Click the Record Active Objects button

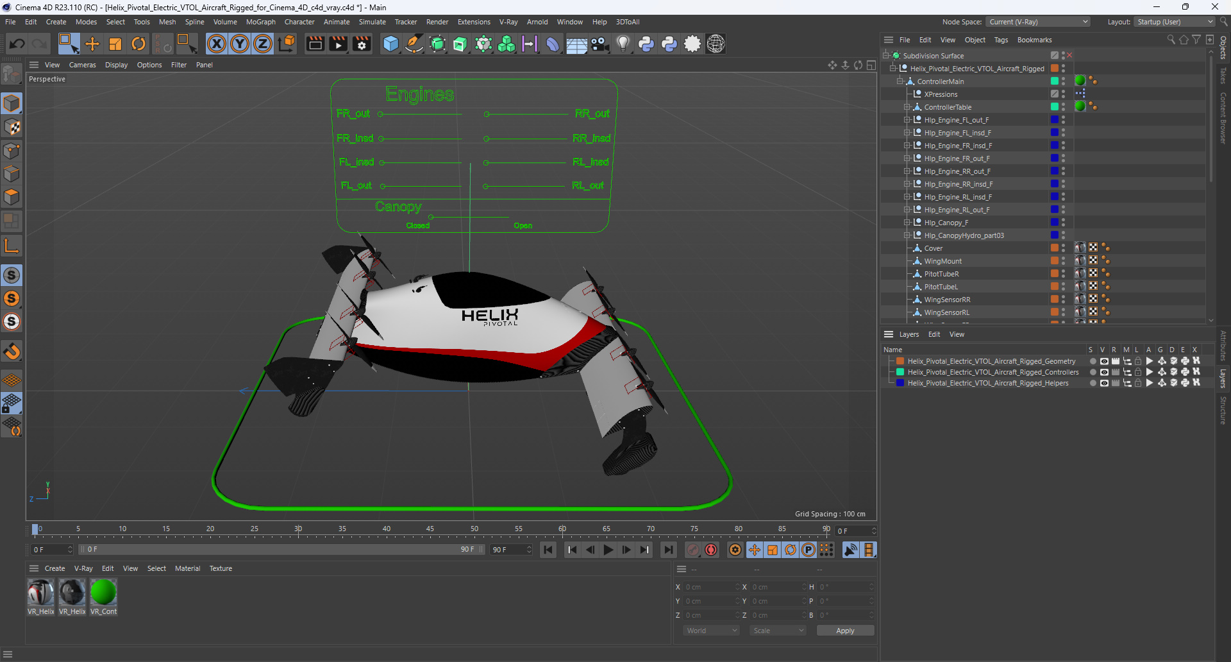click(693, 550)
